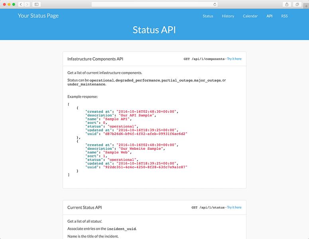
Task: Click GET /api/1/status endpoint text
Action: click(208, 207)
